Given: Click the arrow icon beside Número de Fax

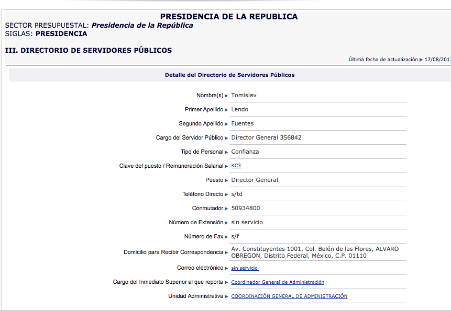Looking at the screenshot, I should click(226, 237).
